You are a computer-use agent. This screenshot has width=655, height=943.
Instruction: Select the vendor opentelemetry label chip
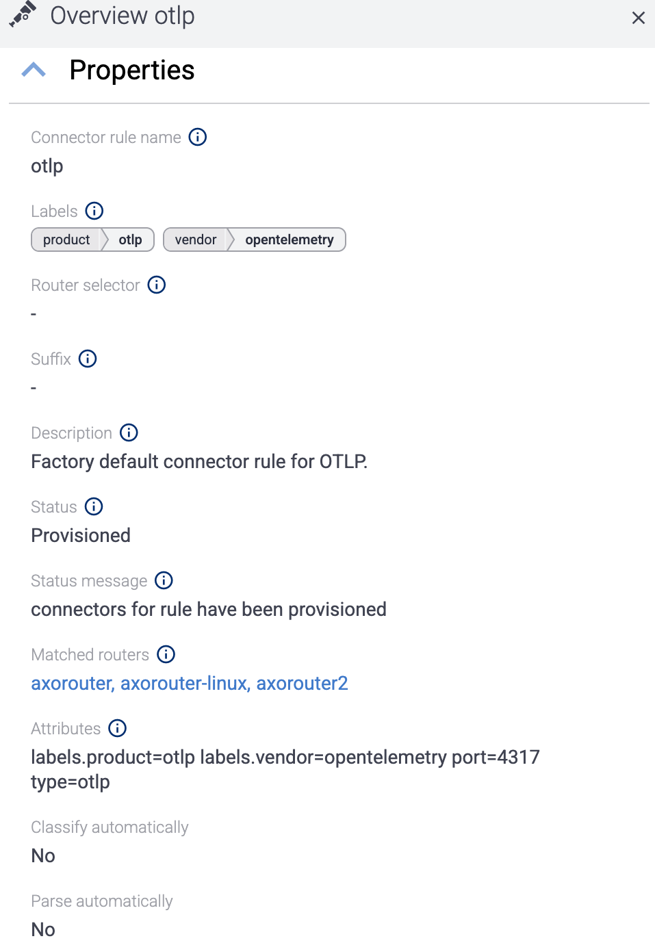tap(254, 240)
